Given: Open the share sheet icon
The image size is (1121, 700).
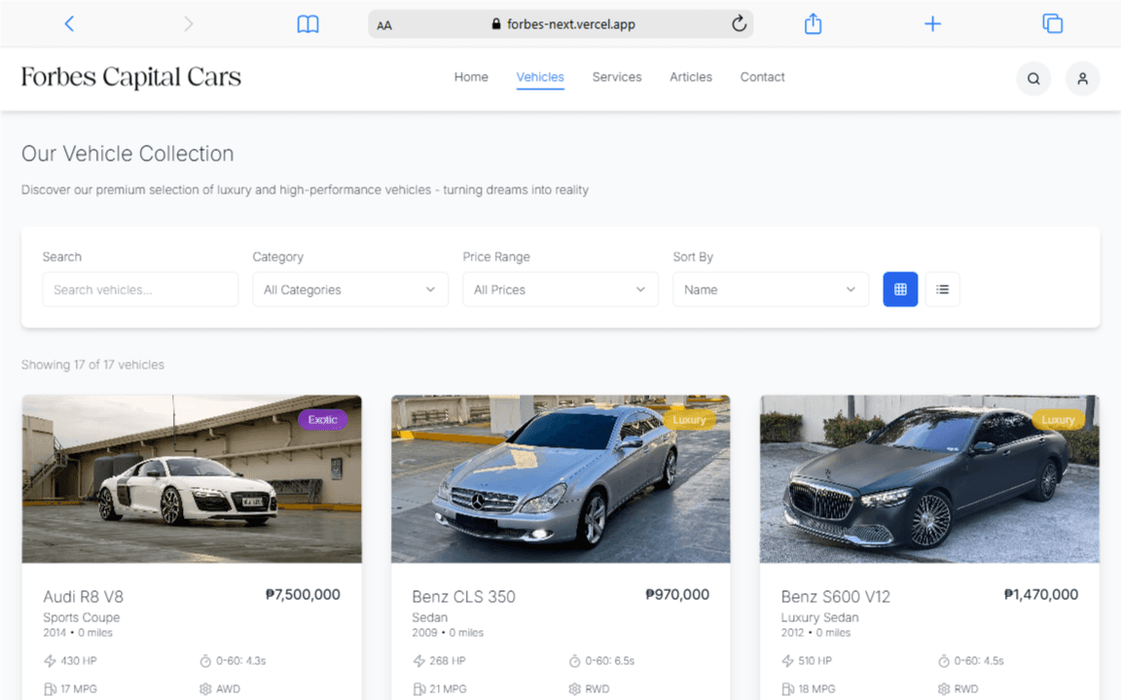Looking at the screenshot, I should pos(813,23).
